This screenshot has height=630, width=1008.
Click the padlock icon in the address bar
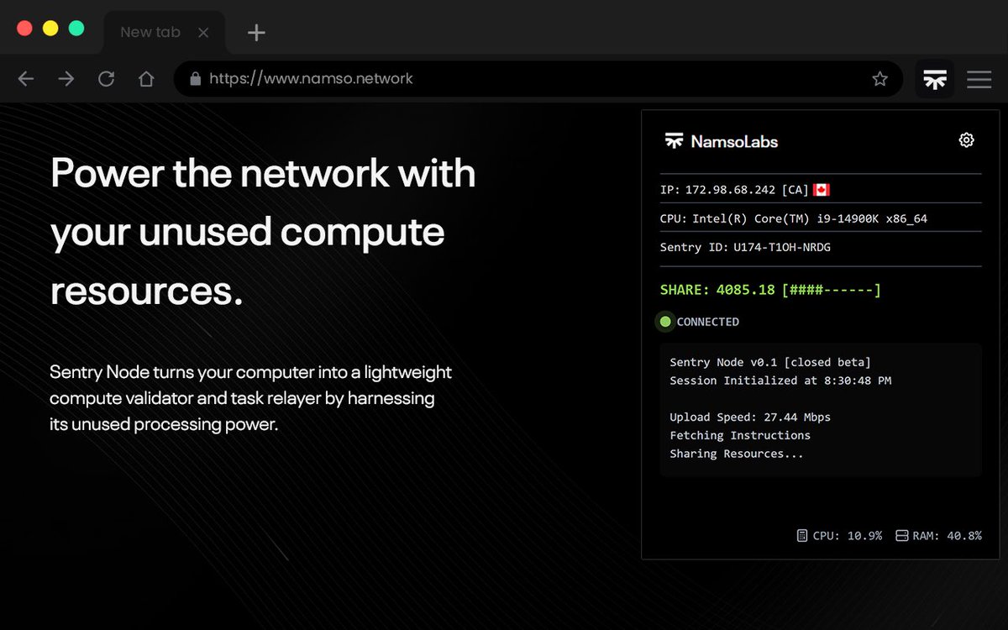point(195,78)
